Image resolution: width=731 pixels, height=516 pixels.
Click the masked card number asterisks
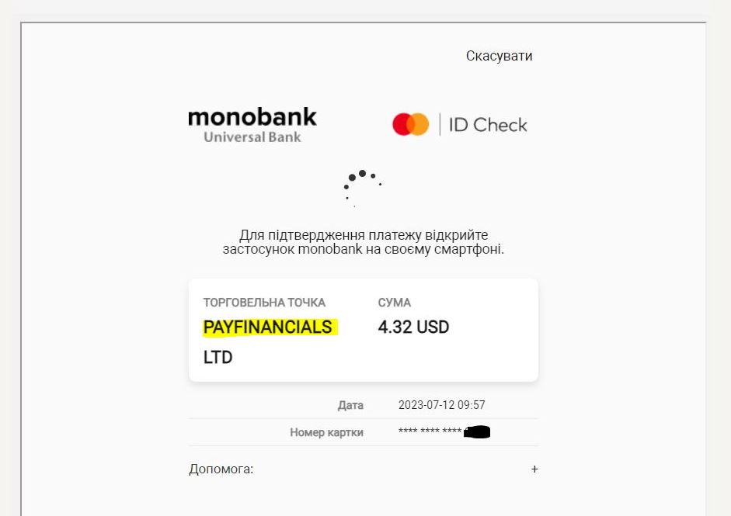click(429, 432)
